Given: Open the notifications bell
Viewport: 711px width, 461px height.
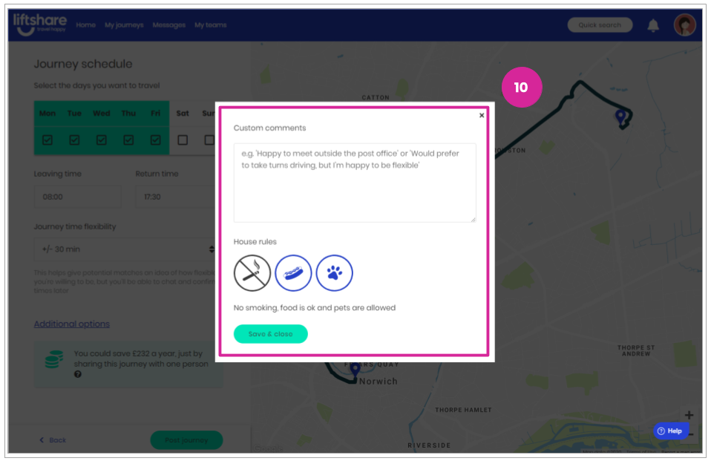Looking at the screenshot, I should tap(653, 25).
